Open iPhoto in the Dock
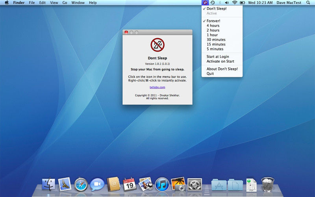The width and height of the screenshot is (315, 197). click(x=178, y=184)
